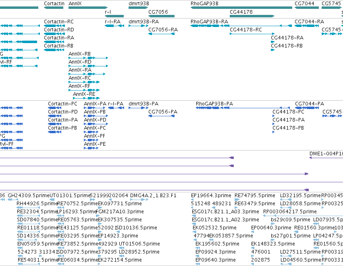The width and height of the screenshot is (343, 266).
Task: Click the AnnIX-RE transcript
Action: tap(86, 98)
